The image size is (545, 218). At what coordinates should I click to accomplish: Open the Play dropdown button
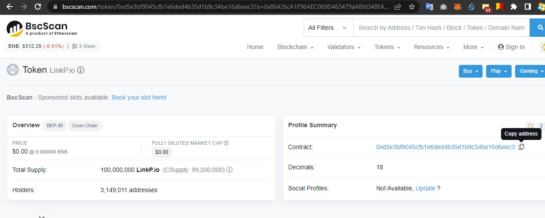coord(499,71)
